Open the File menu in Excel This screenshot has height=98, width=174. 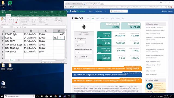(x=3, y=15)
